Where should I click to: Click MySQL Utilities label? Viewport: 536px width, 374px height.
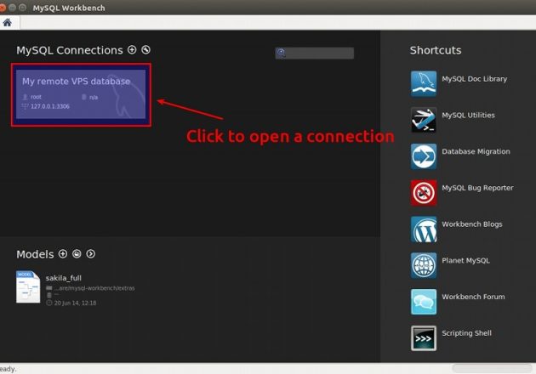(468, 115)
